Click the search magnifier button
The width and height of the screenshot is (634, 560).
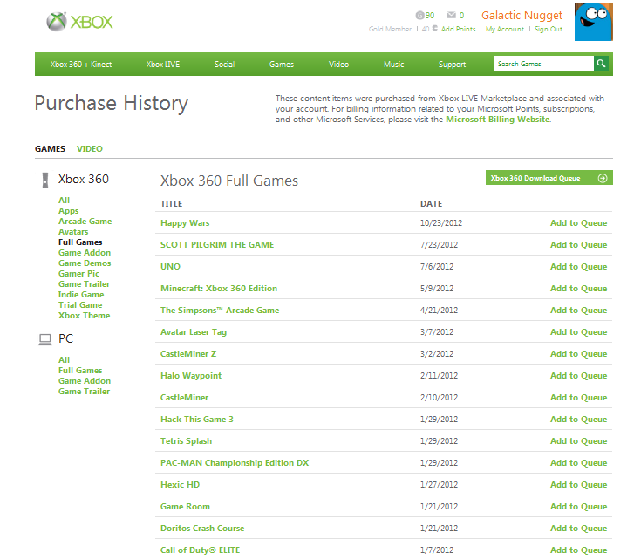602,64
